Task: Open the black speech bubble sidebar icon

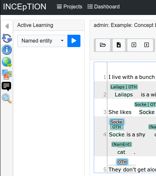Action: pyautogui.click(x=7, y=86)
